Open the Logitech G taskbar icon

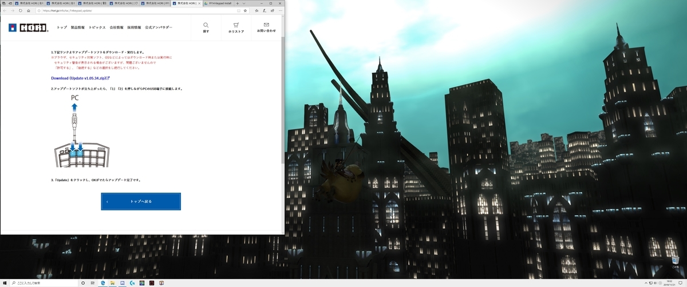tap(132, 282)
